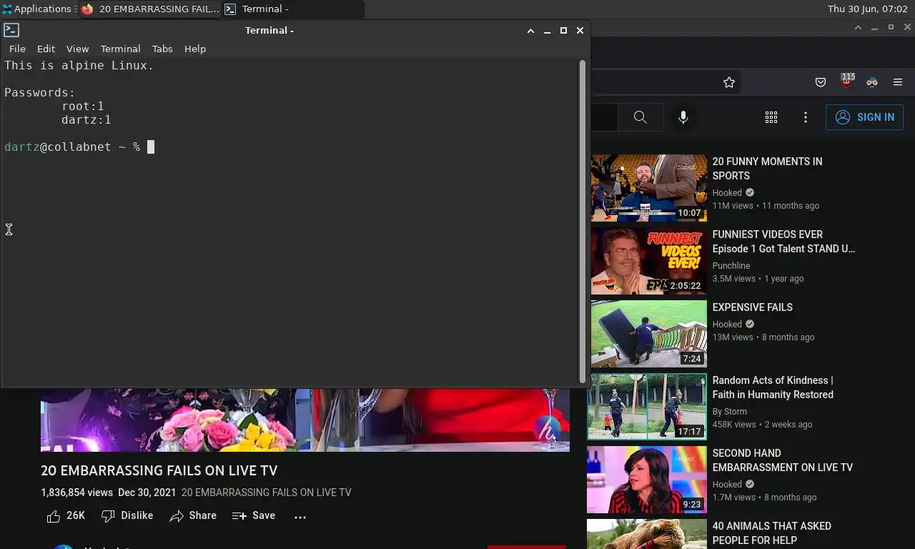
Task: Click the terminal text 'root:1'
Action: pyautogui.click(x=83, y=106)
